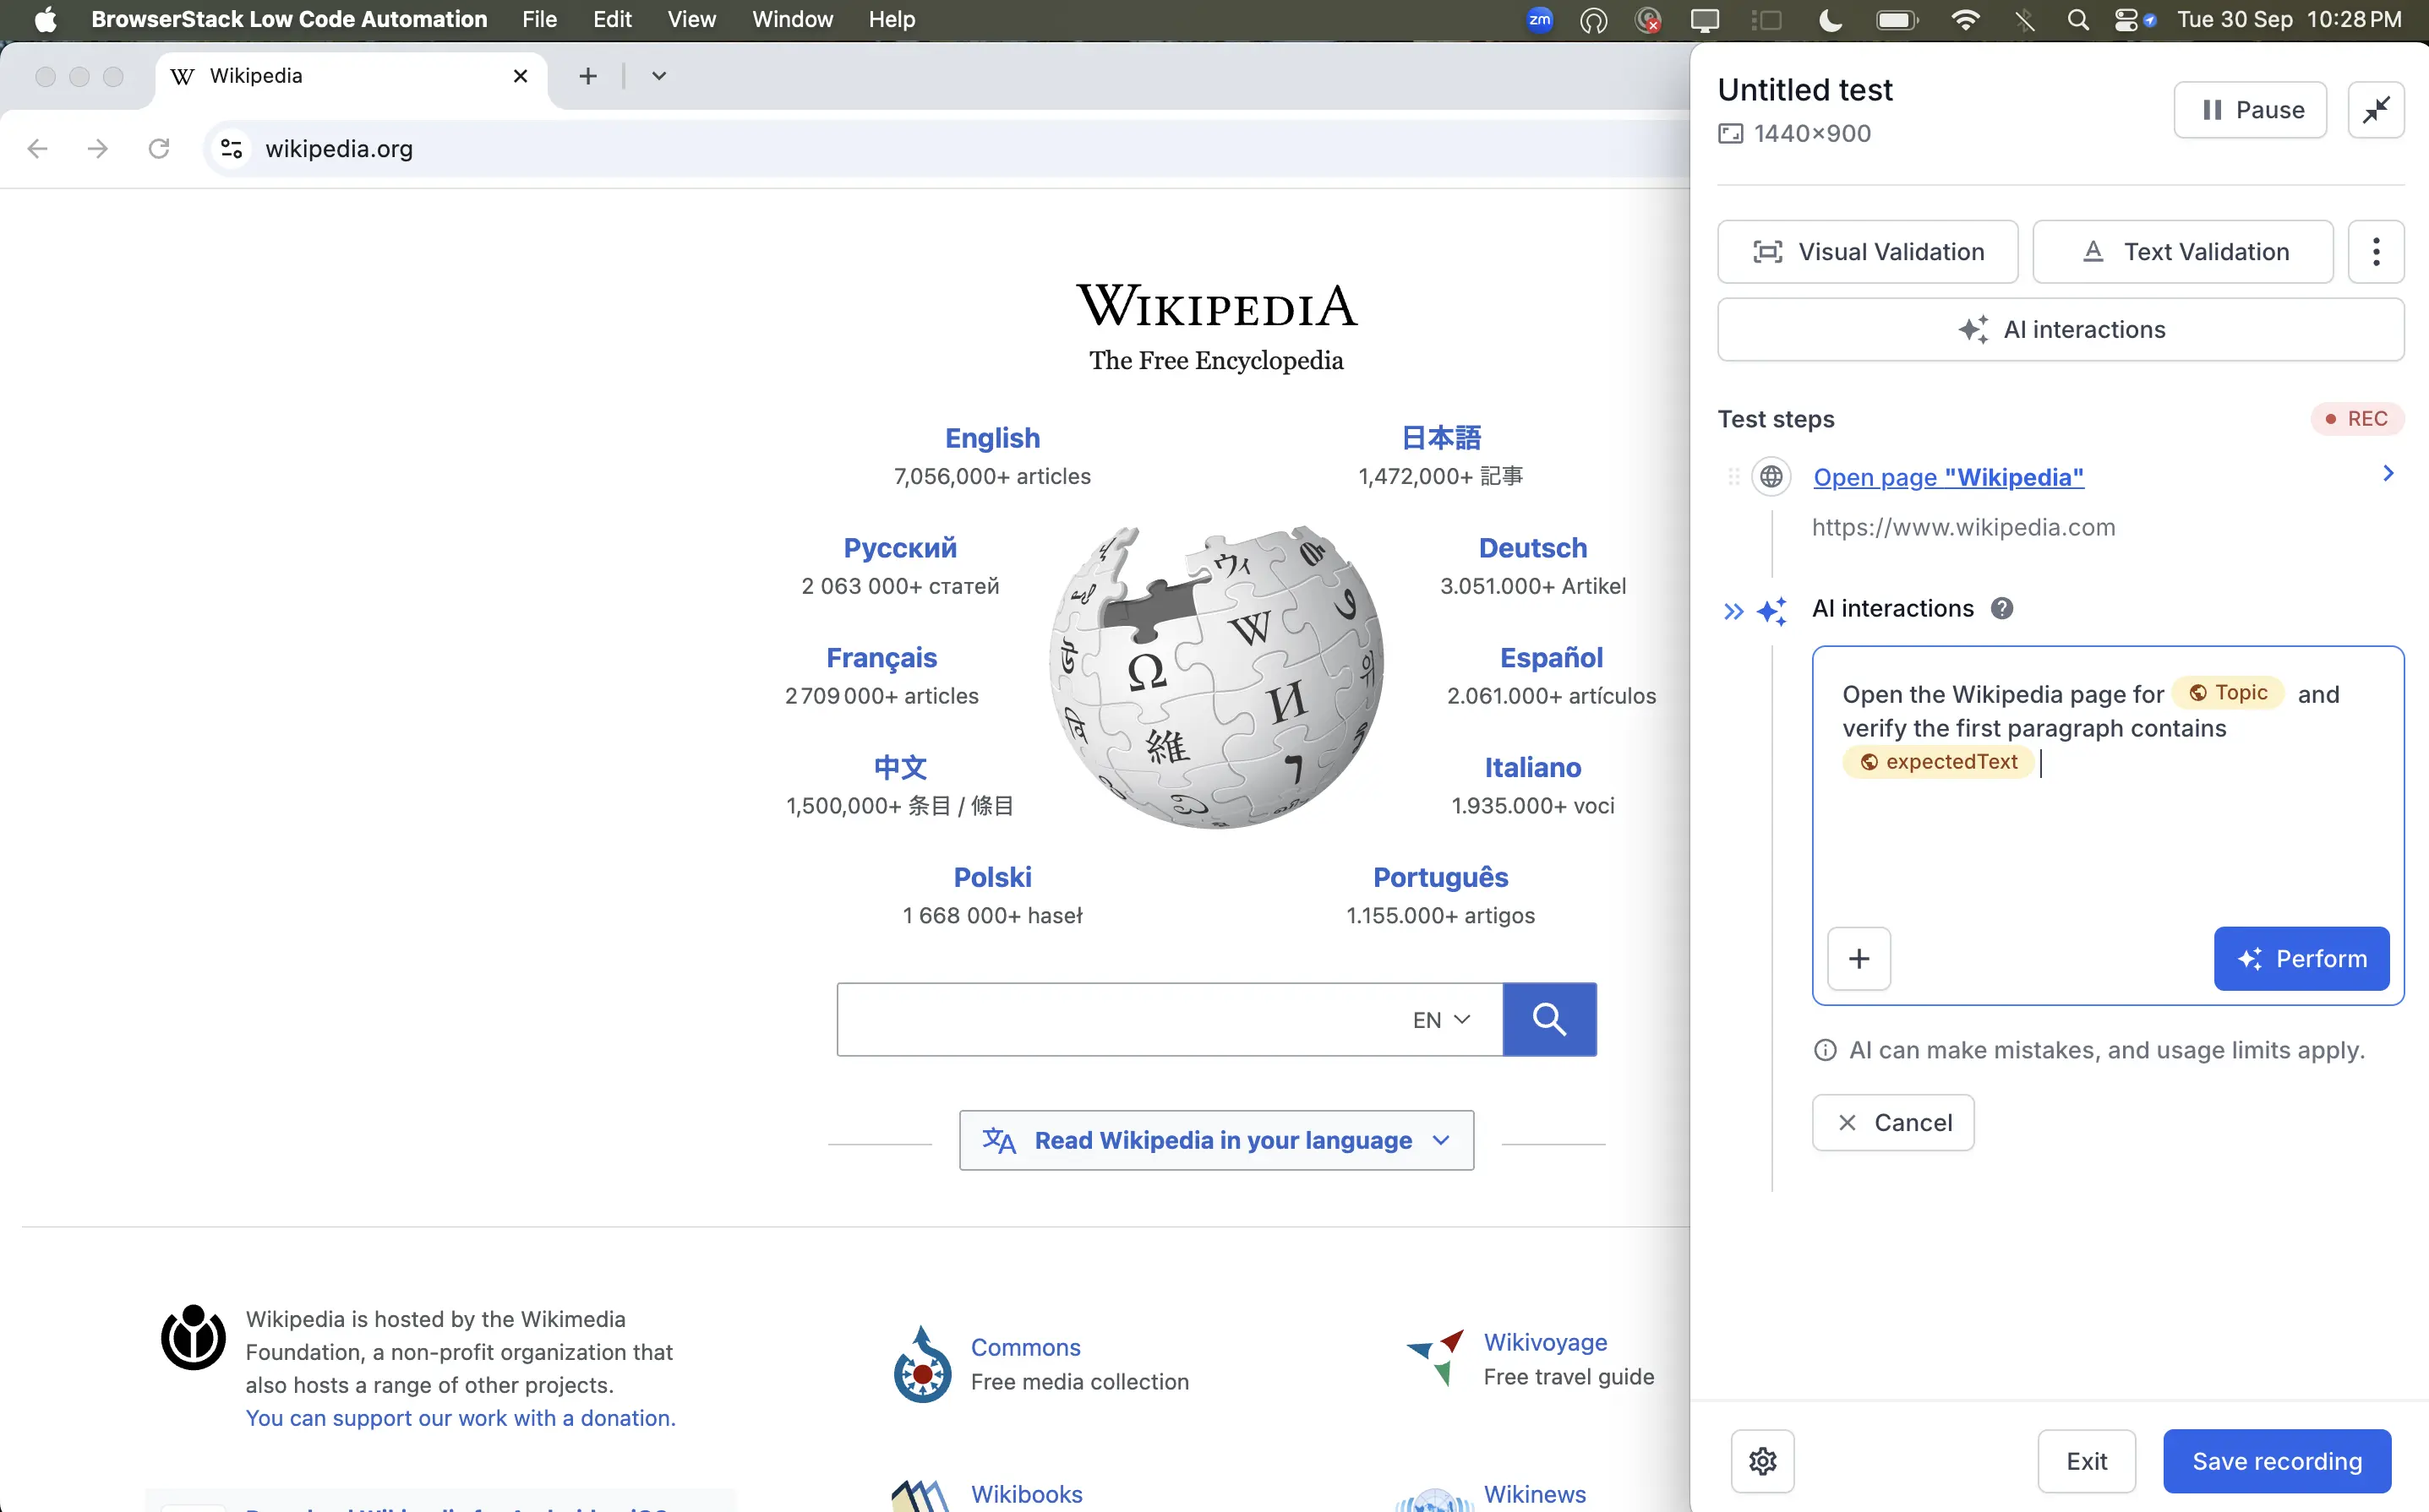Screen dimensions: 2429x1512
Task: Toggle macOS Do Not Disturb moon icon
Action: click(1830, 20)
